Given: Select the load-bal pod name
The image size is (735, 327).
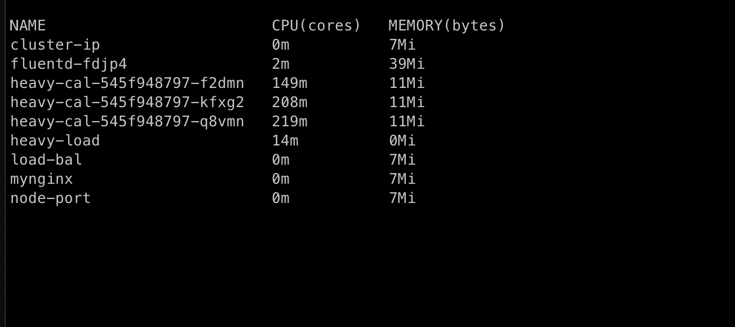Looking at the screenshot, I should coord(46,160).
